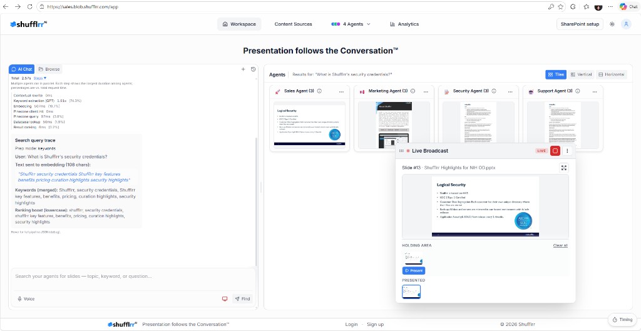Expand broadcast slide to fullscreen
641x331 pixels.
tap(564, 168)
